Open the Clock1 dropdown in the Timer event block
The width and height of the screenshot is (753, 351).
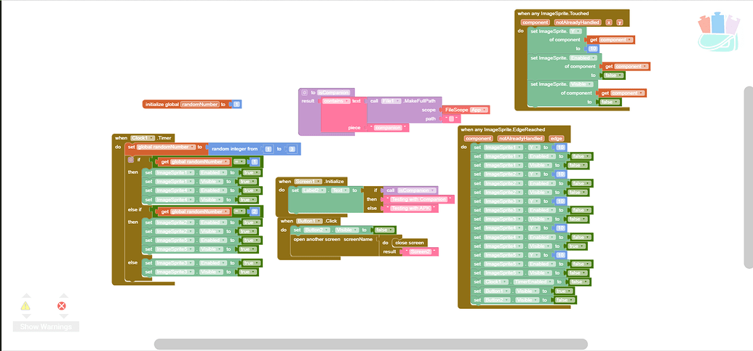[x=143, y=137]
